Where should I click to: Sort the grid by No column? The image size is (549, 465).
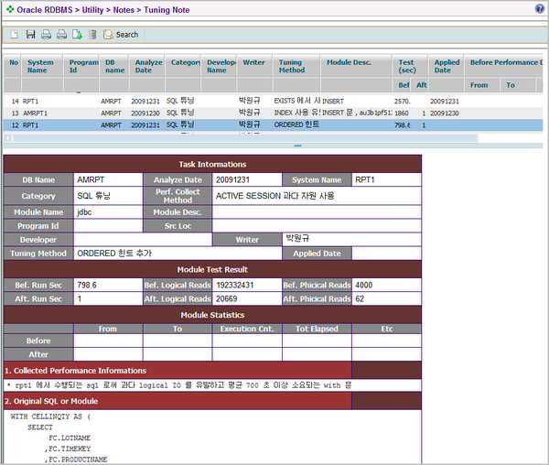coord(13,66)
